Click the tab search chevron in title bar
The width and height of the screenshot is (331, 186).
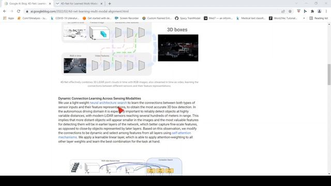[296, 4]
